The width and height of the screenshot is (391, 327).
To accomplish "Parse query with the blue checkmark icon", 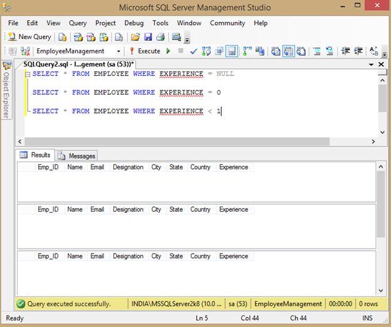I will coord(194,51).
